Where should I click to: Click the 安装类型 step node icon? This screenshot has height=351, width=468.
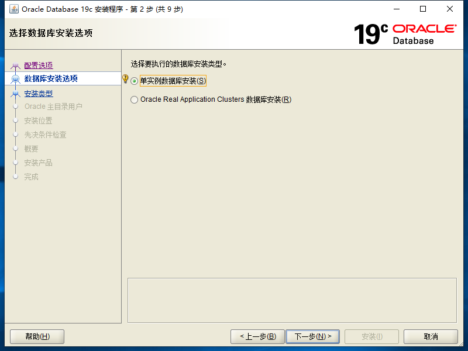15,94
